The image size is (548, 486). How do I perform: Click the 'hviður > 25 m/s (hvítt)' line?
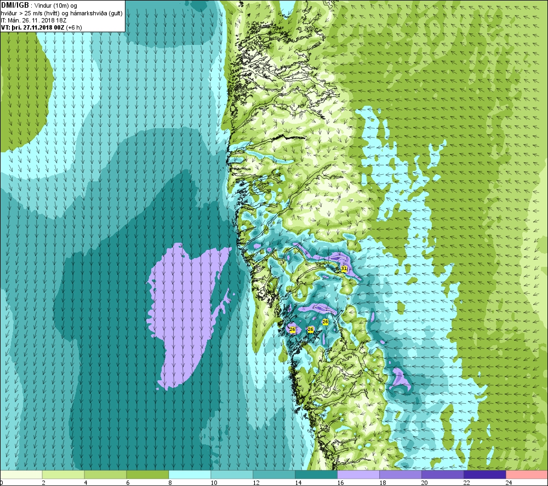[x=31, y=13]
